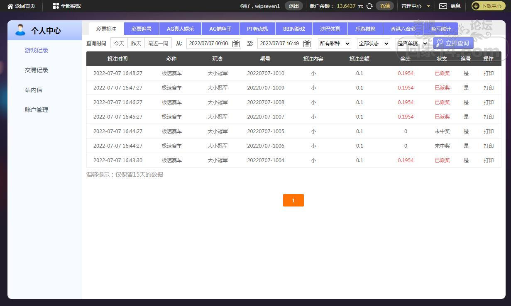Screen dimensions: 511x306
Task: Open the 全部状态 status dropdown
Action: click(x=373, y=44)
